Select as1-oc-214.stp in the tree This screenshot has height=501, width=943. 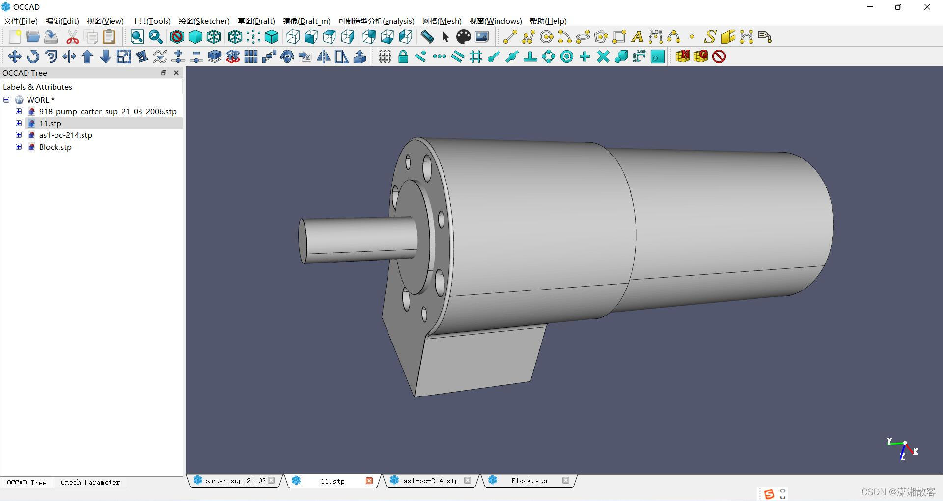66,135
